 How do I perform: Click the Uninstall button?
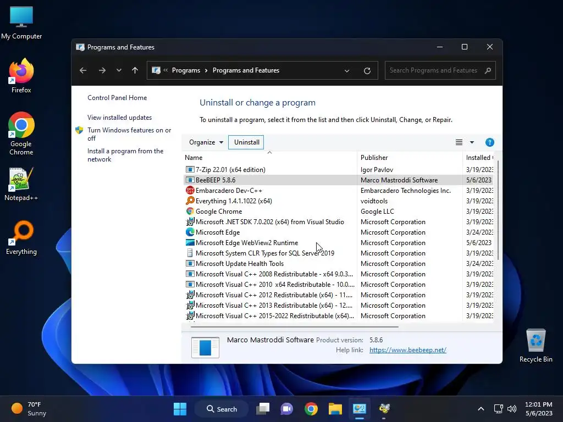tap(247, 142)
